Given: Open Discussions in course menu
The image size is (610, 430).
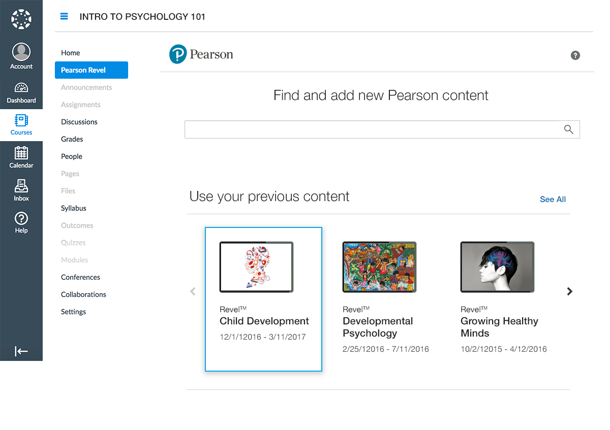Looking at the screenshot, I should point(79,122).
